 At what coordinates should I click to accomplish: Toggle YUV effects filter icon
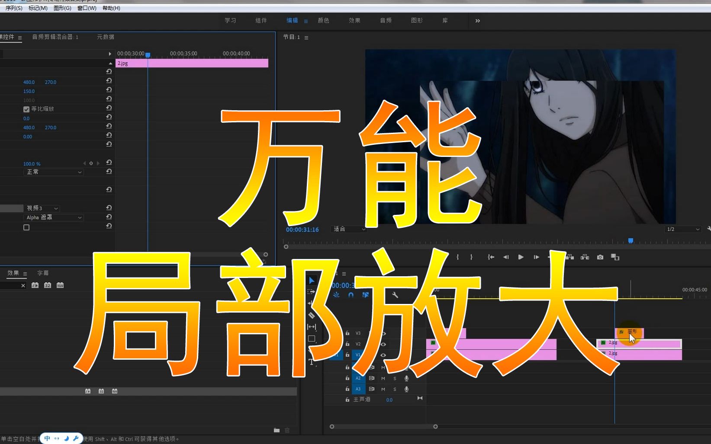[60, 285]
